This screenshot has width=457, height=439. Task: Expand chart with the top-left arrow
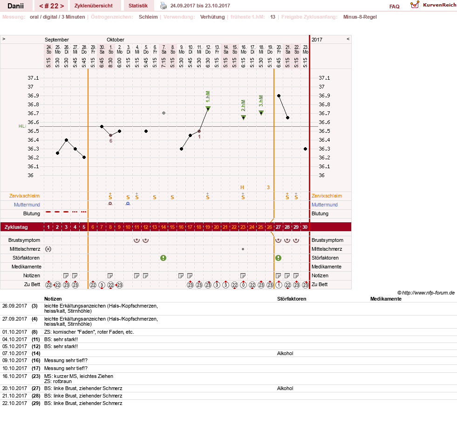pos(4,39)
